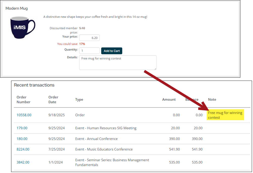Screen dimensions: 253x173
Task: Open order number 3842.00
Action: [x=23, y=162]
